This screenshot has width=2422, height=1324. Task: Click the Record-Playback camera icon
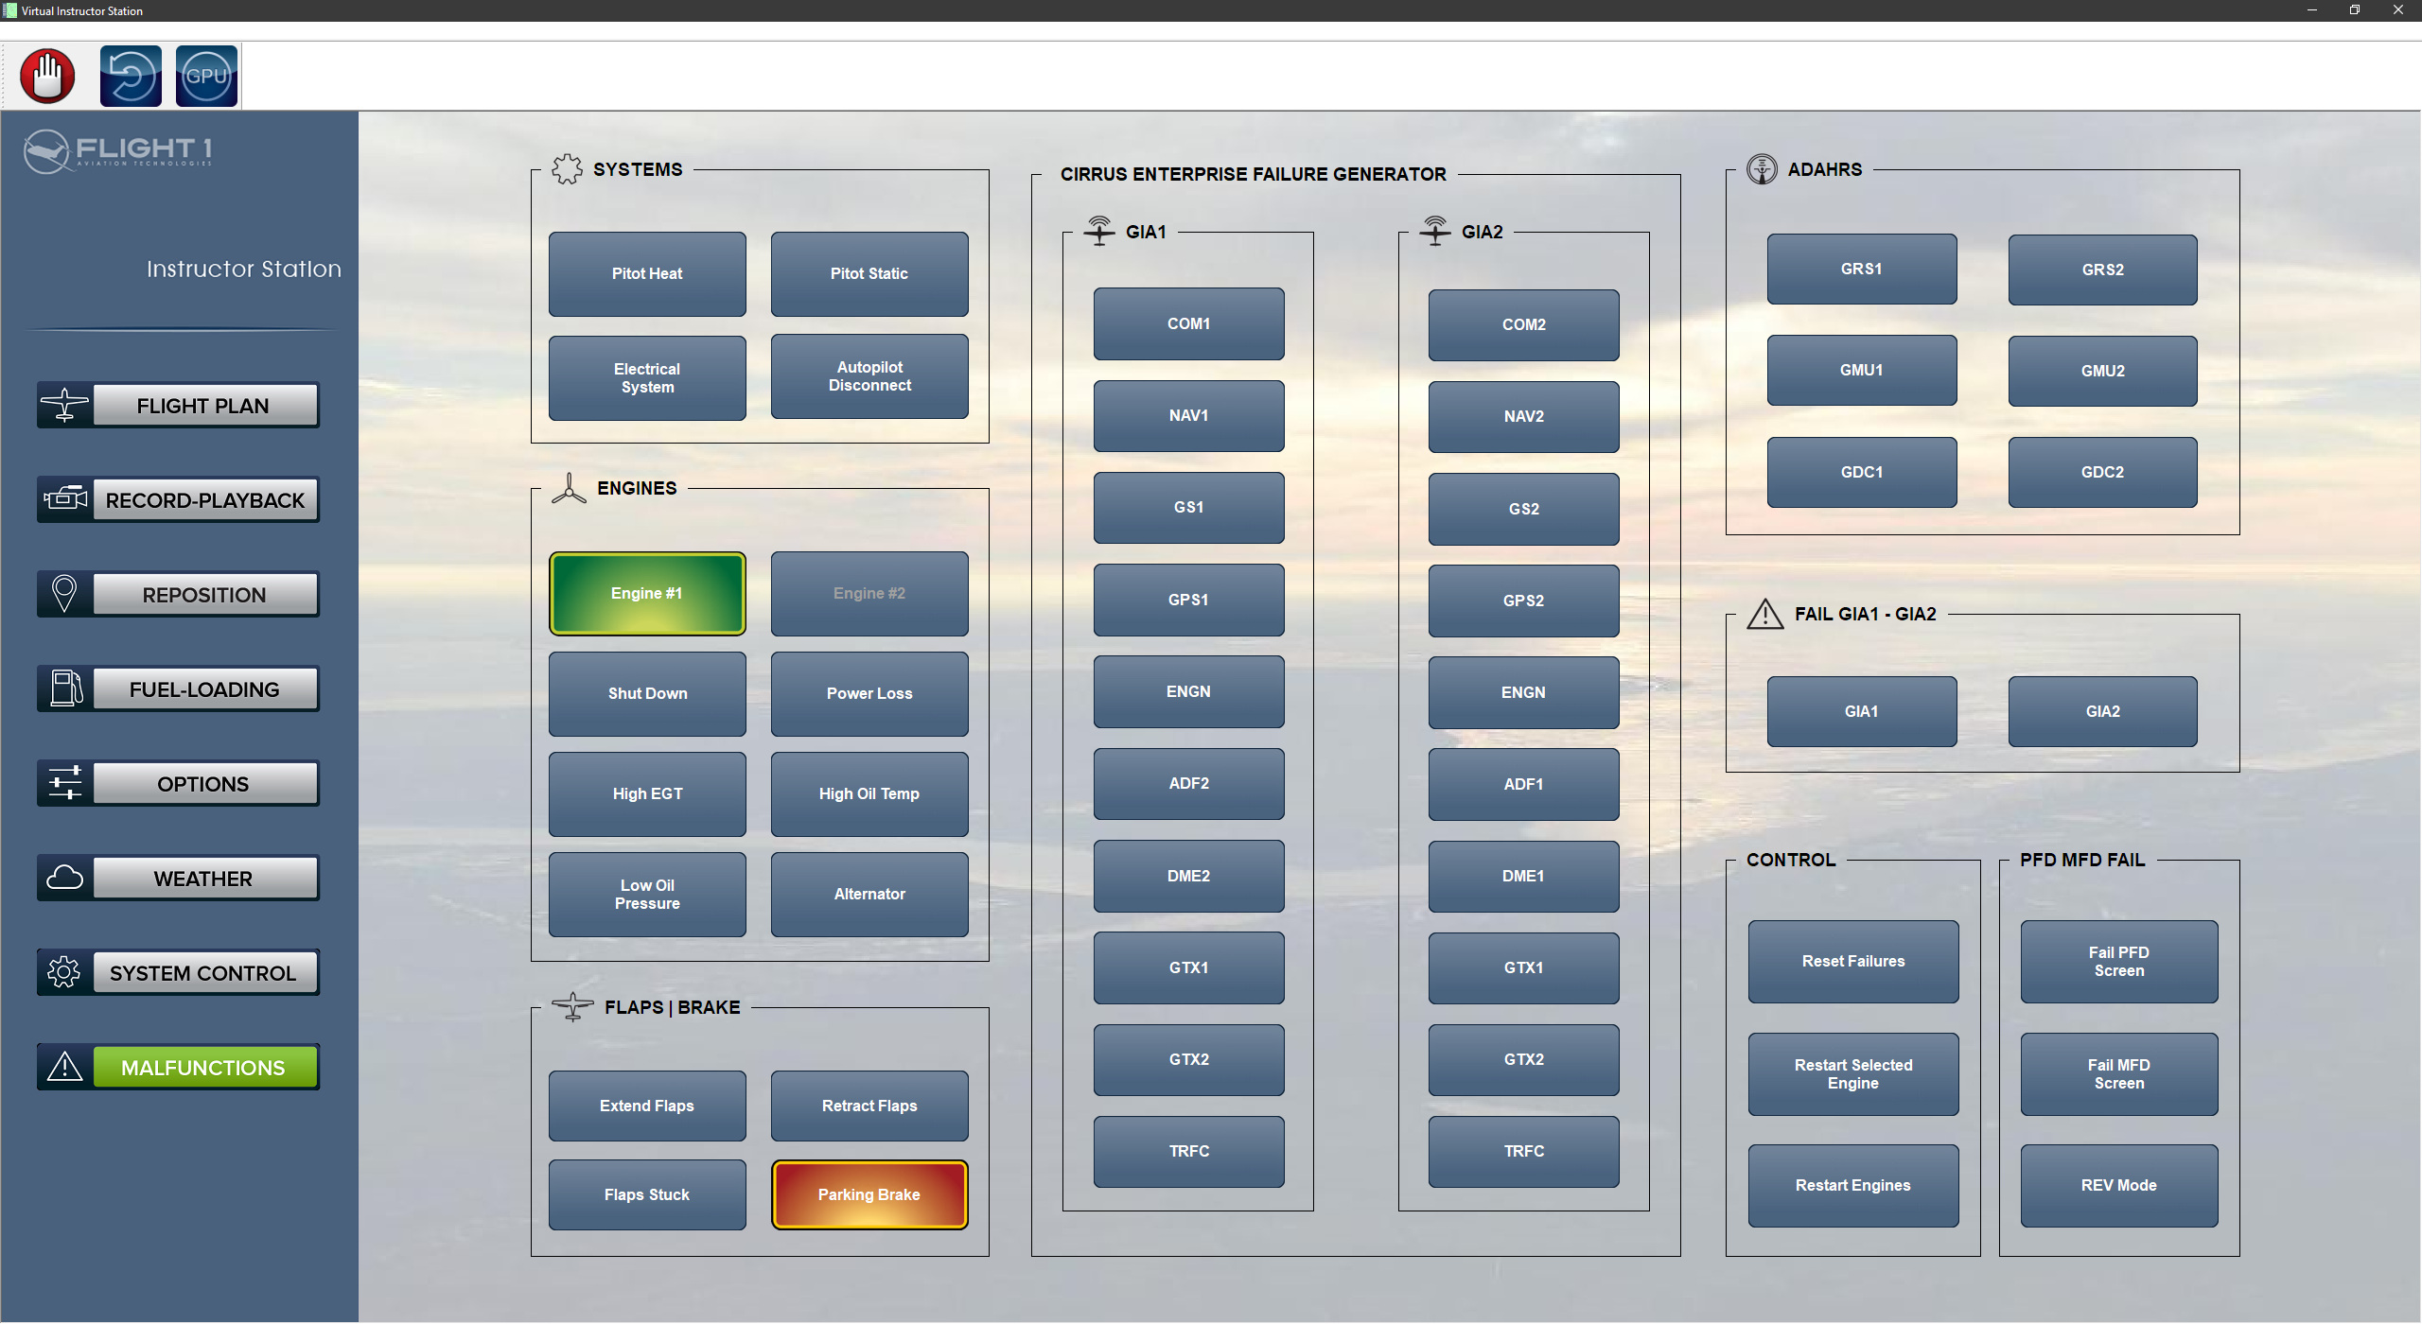(64, 499)
